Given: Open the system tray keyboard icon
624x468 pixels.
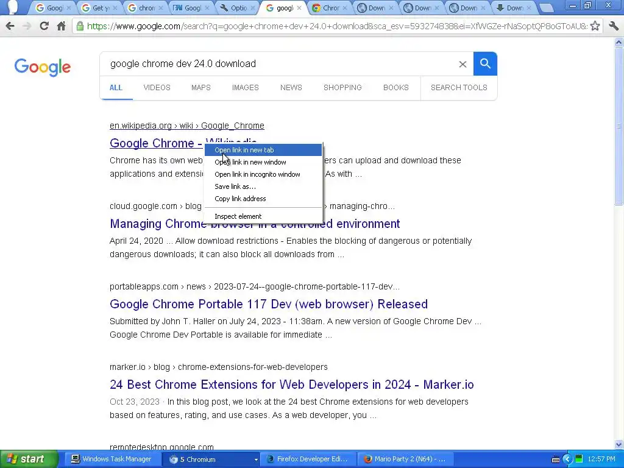Looking at the screenshot, I should (556, 459).
